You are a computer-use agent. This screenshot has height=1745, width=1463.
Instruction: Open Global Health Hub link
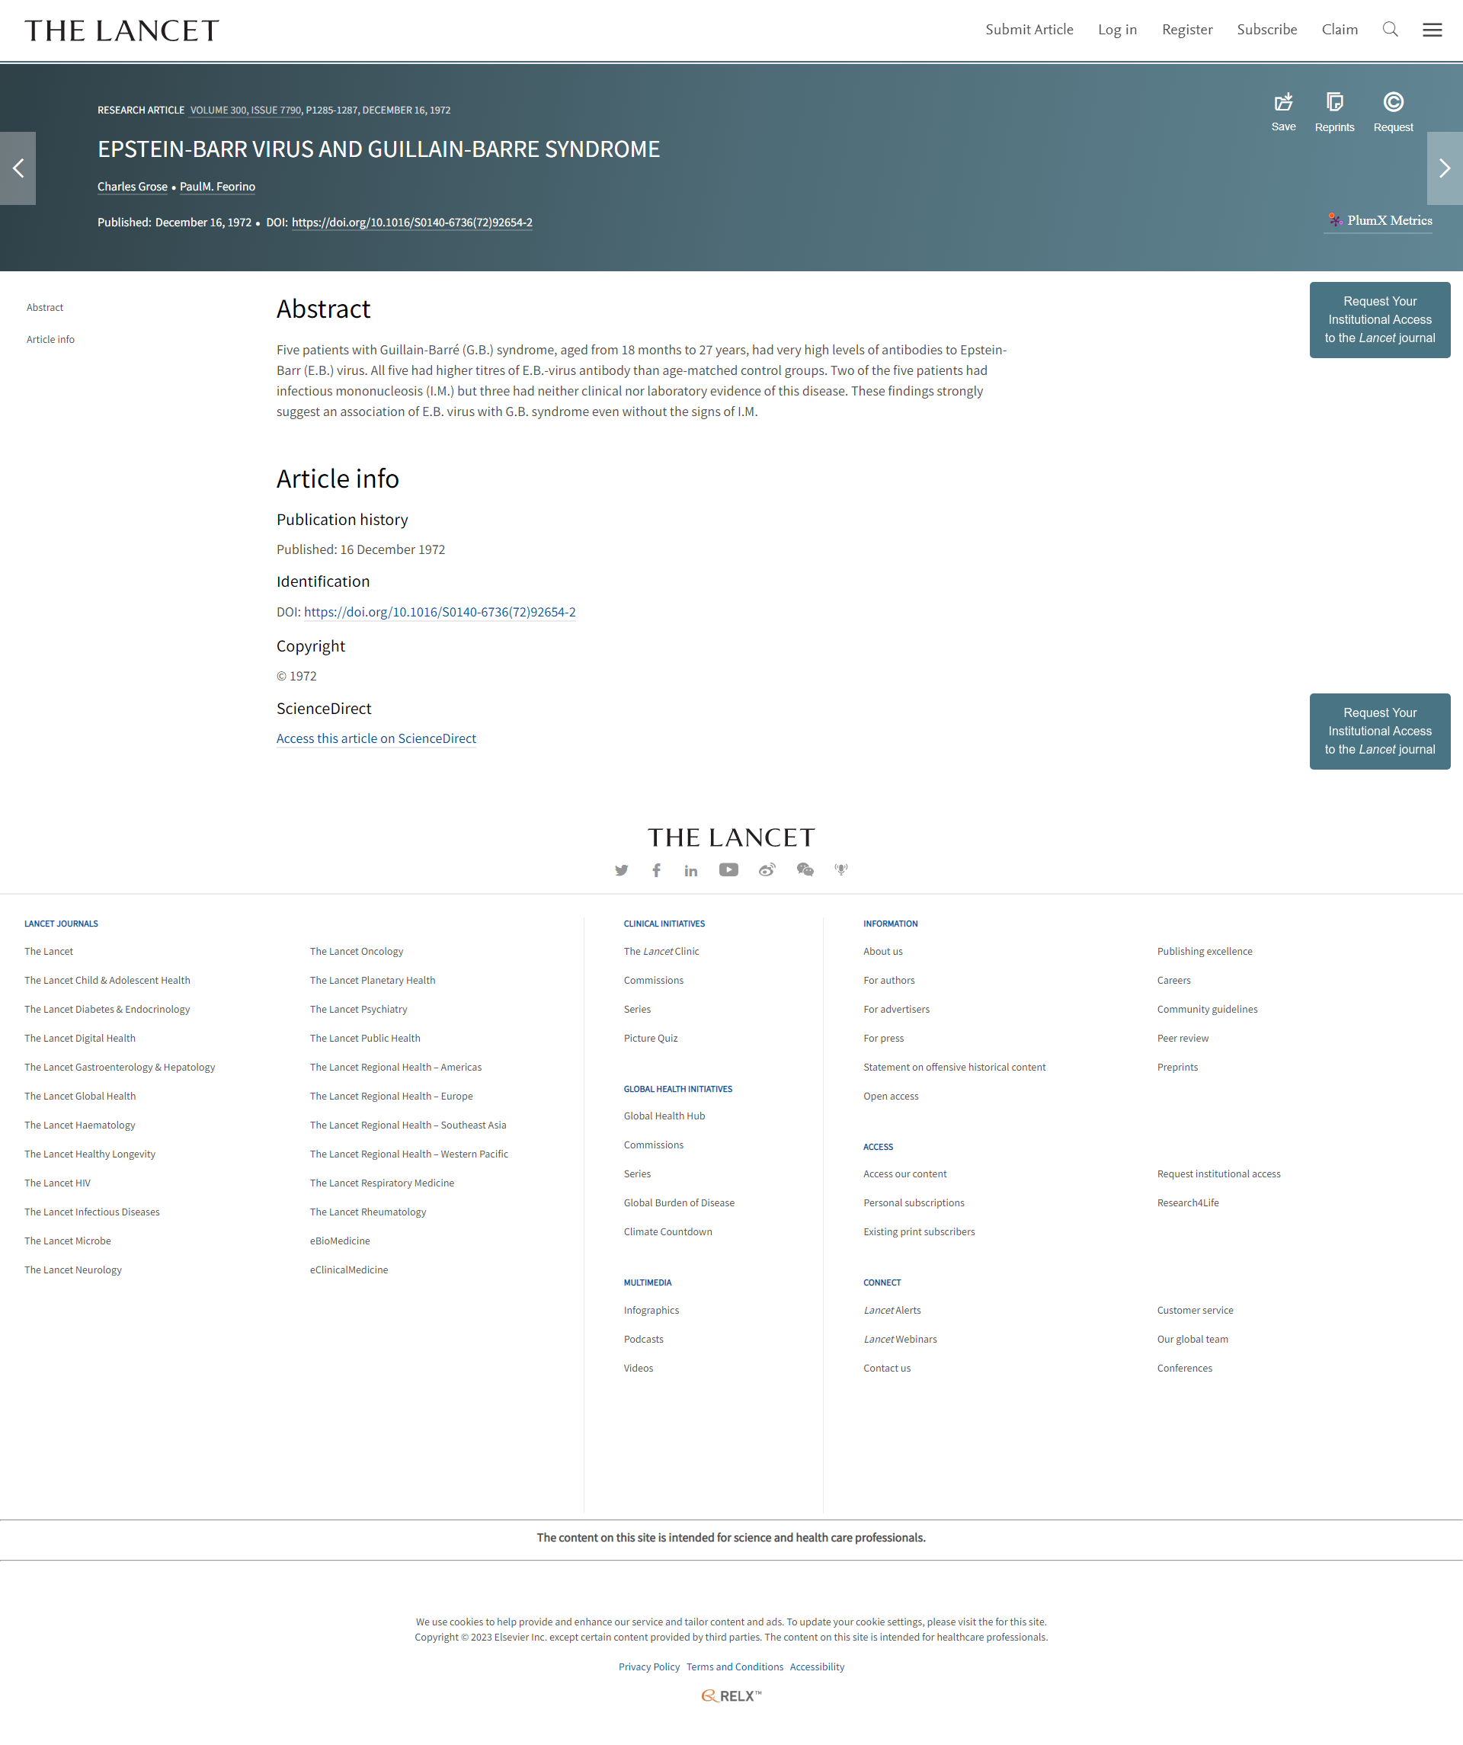tap(664, 1116)
